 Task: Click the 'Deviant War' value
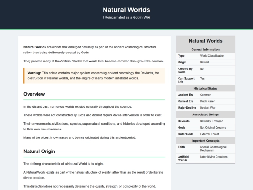click(208, 108)
